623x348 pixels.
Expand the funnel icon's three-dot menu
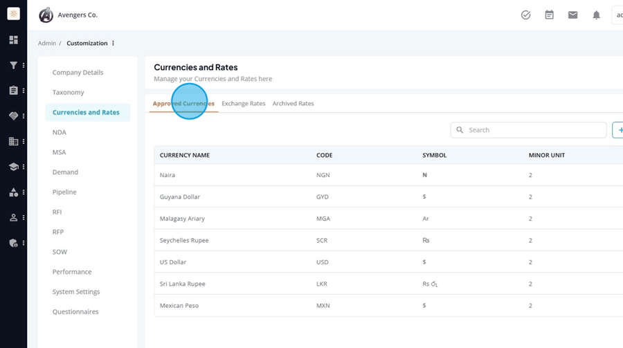tap(24, 65)
